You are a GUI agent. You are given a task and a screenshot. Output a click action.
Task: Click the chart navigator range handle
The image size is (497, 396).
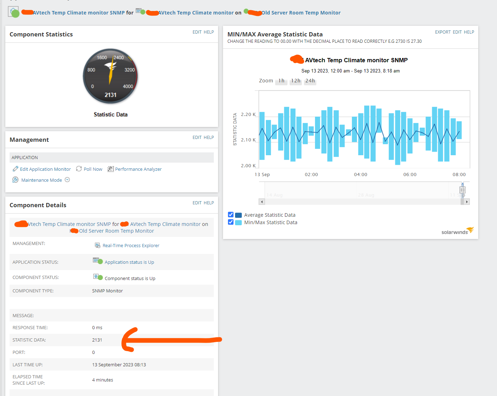tap(462, 190)
